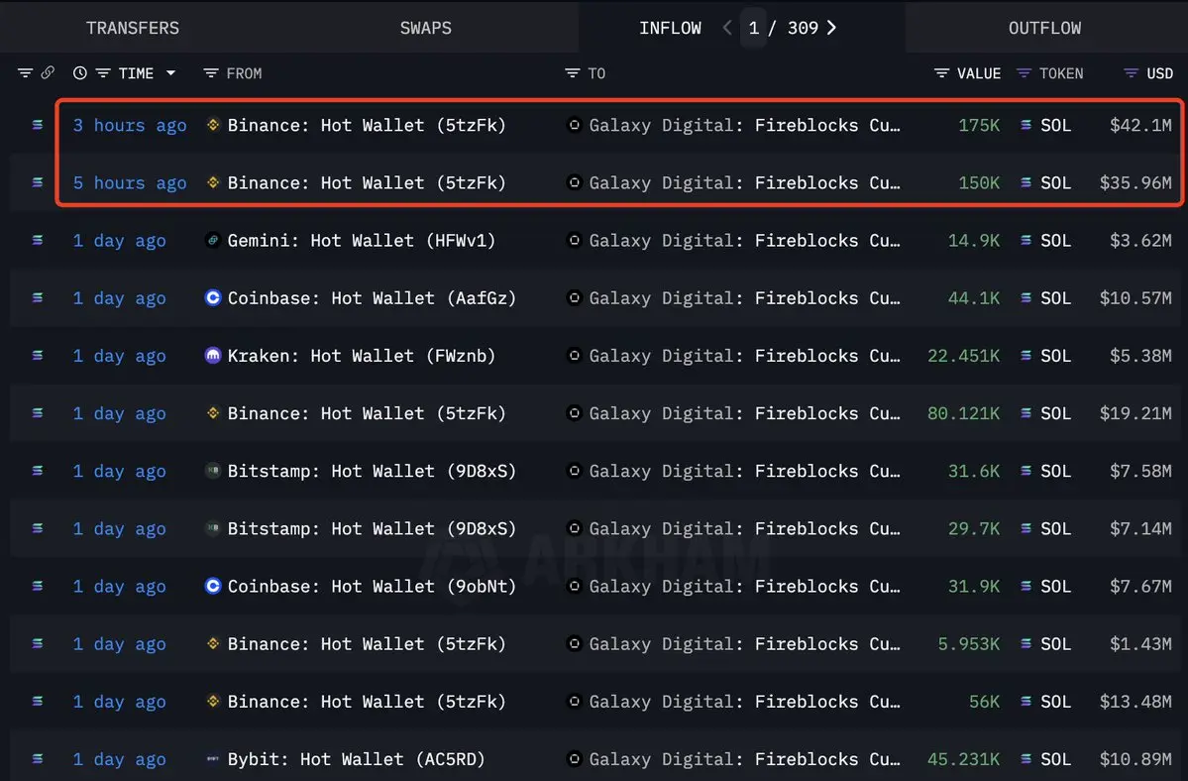Click the clock icon beside TIME
The width and height of the screenshot is (1188, 781).
pos(79,72)
